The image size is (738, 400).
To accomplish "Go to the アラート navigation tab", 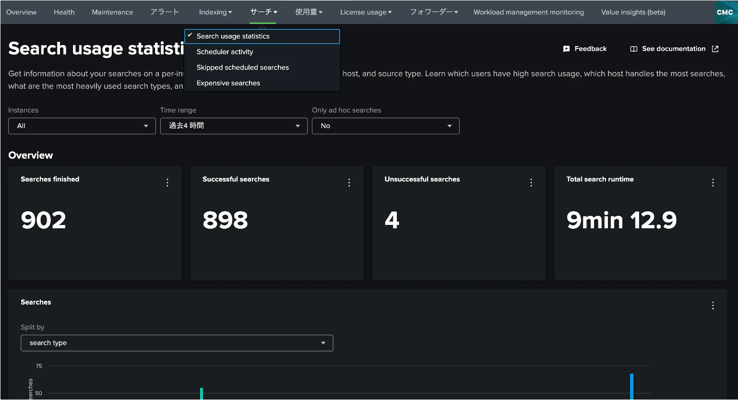I will pos(165,12).
